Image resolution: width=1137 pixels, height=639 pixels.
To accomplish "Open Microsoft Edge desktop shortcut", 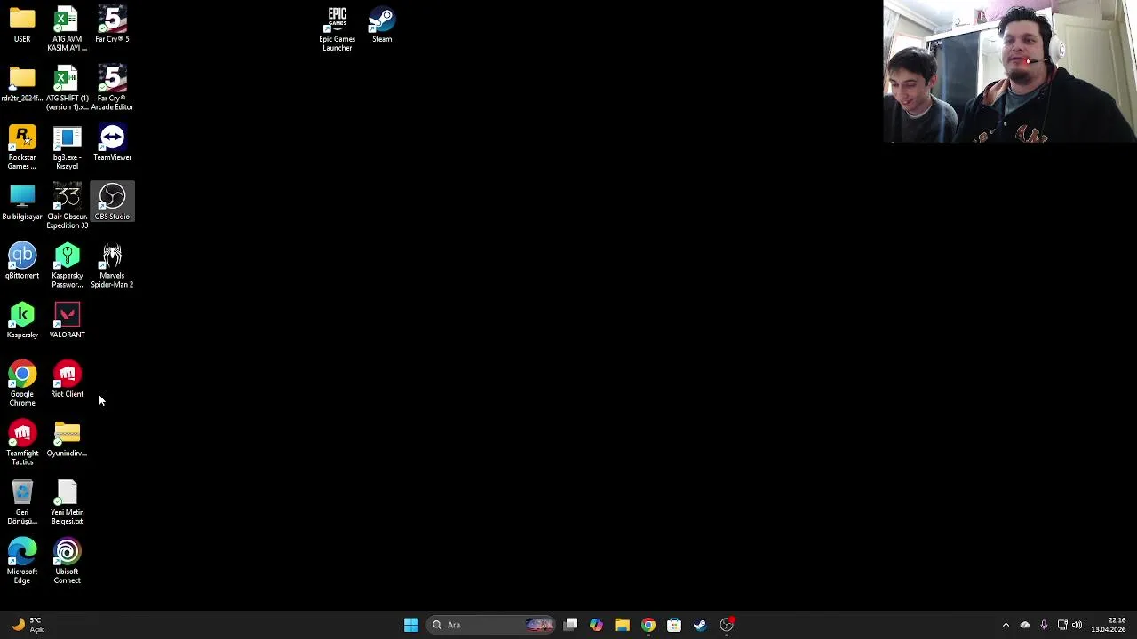I will click(22, 562).
